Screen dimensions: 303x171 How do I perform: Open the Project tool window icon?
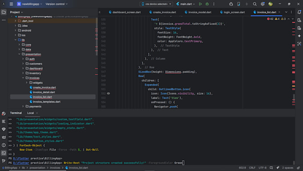[x=4, y=12]
